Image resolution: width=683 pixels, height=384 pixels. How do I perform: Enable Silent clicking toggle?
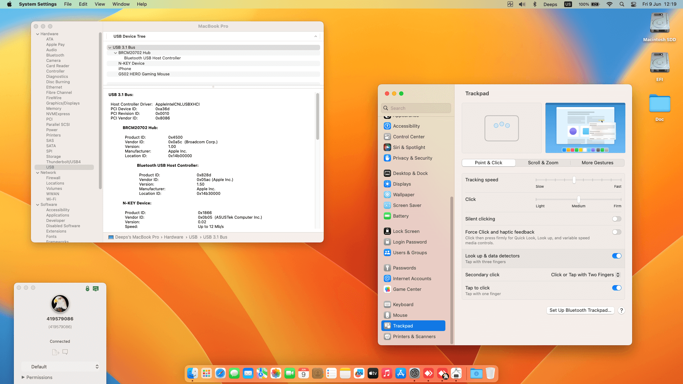click(616, 219)
